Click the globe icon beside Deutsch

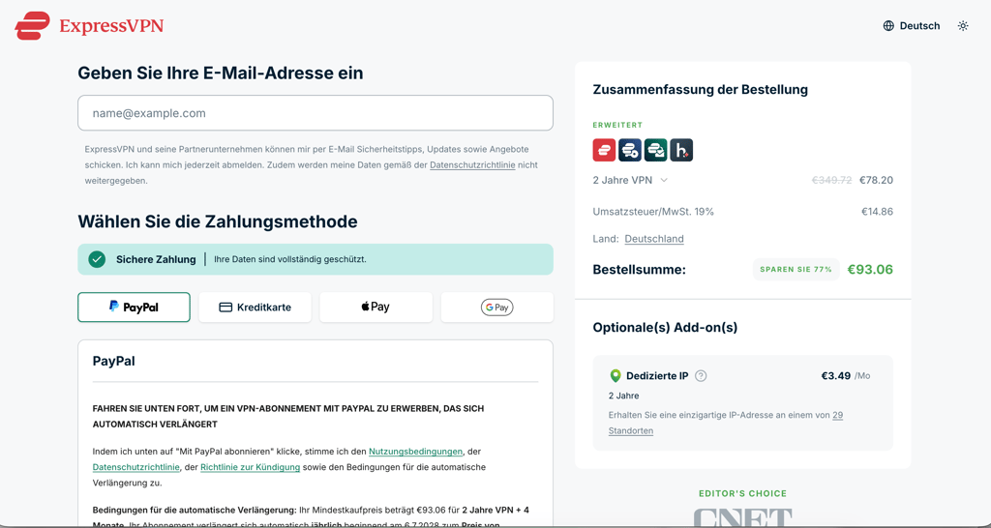click(x=888, y=26)
